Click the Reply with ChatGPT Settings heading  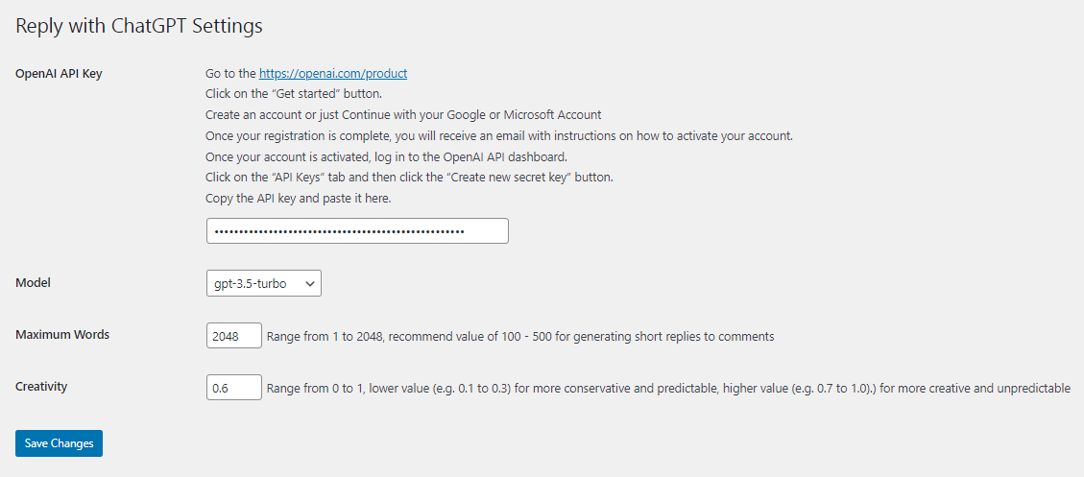tap(139, 26)
